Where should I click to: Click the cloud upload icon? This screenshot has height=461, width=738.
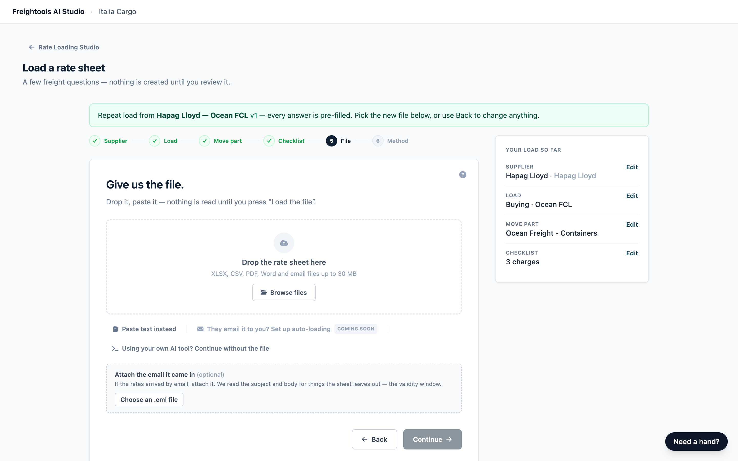click(x=284, y=243)
